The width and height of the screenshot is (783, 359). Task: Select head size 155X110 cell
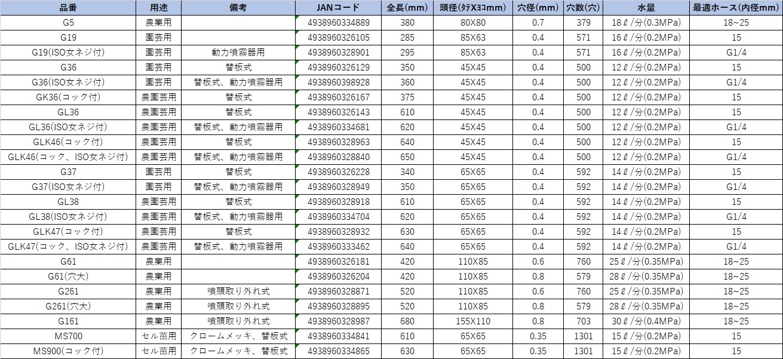(473, 321)
